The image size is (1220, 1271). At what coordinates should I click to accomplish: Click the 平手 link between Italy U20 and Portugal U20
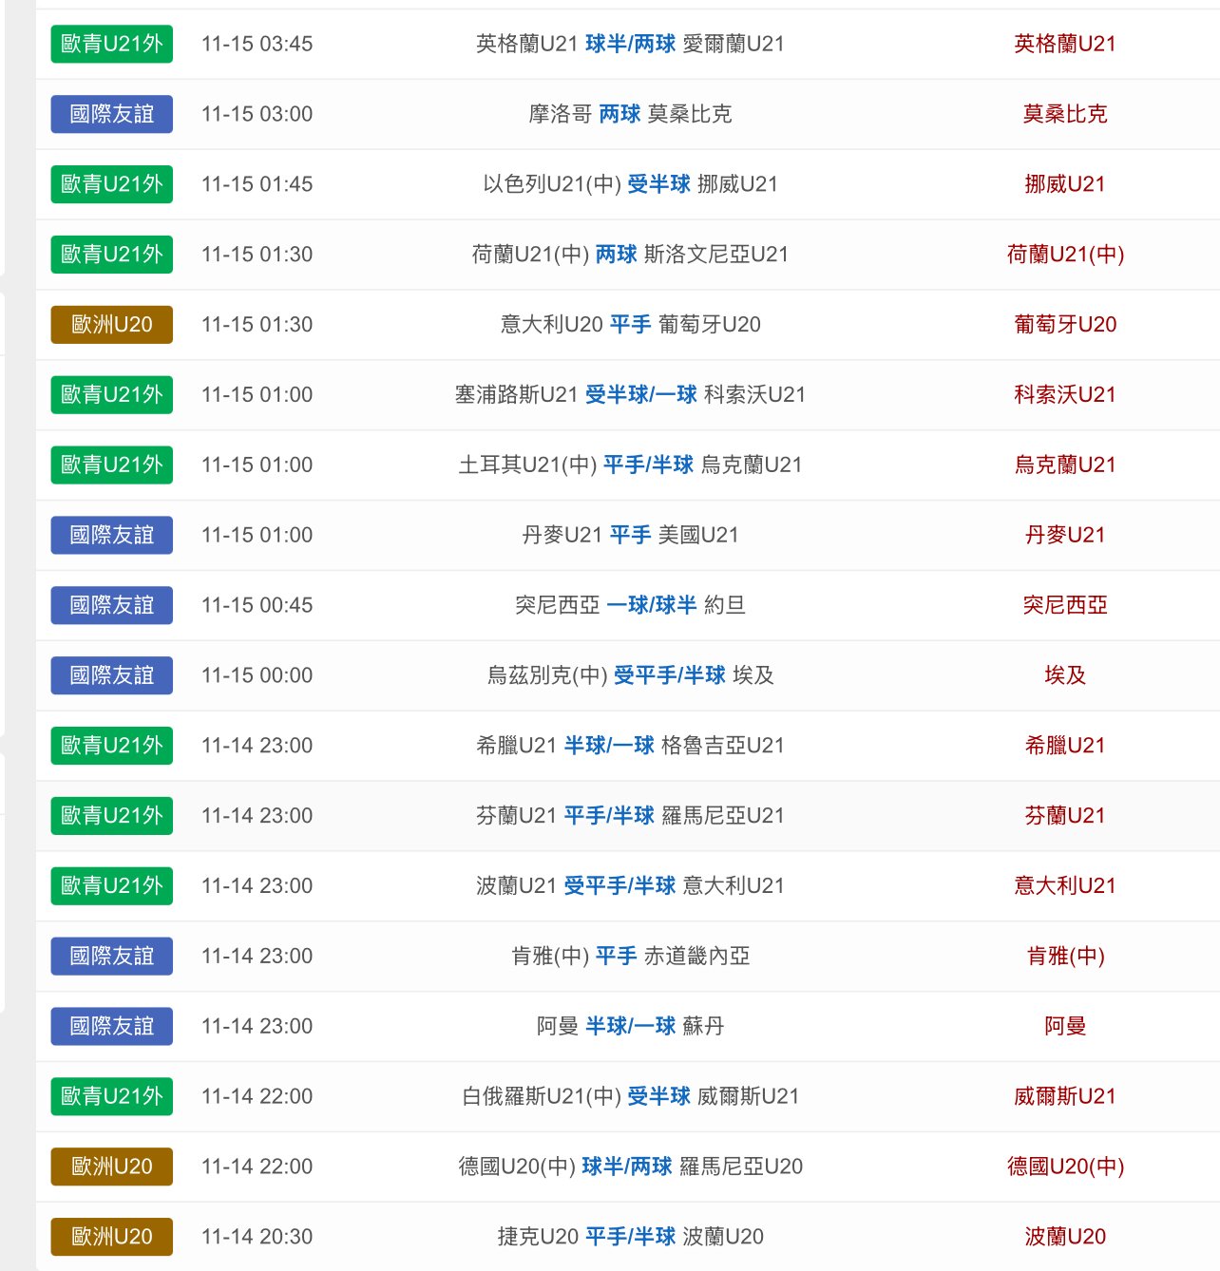tap(630, 324)
